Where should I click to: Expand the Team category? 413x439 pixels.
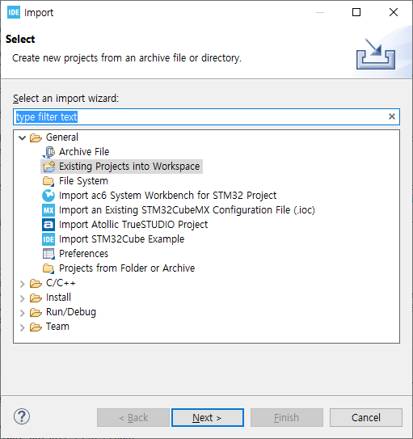(22, 327)
